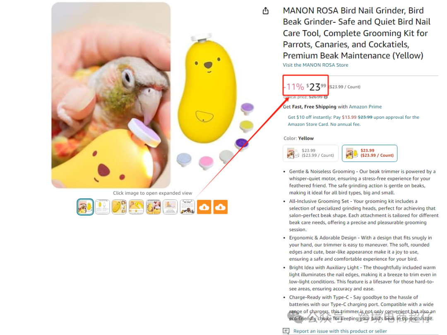Select the sixth thumbnail showing packaging contents
Screen dimensions: 447x335
pos(170,207)
